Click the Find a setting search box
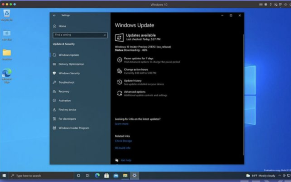 80,35
